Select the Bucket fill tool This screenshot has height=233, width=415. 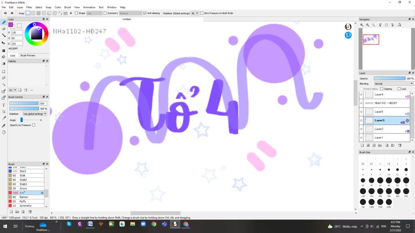tap(4, 57)
